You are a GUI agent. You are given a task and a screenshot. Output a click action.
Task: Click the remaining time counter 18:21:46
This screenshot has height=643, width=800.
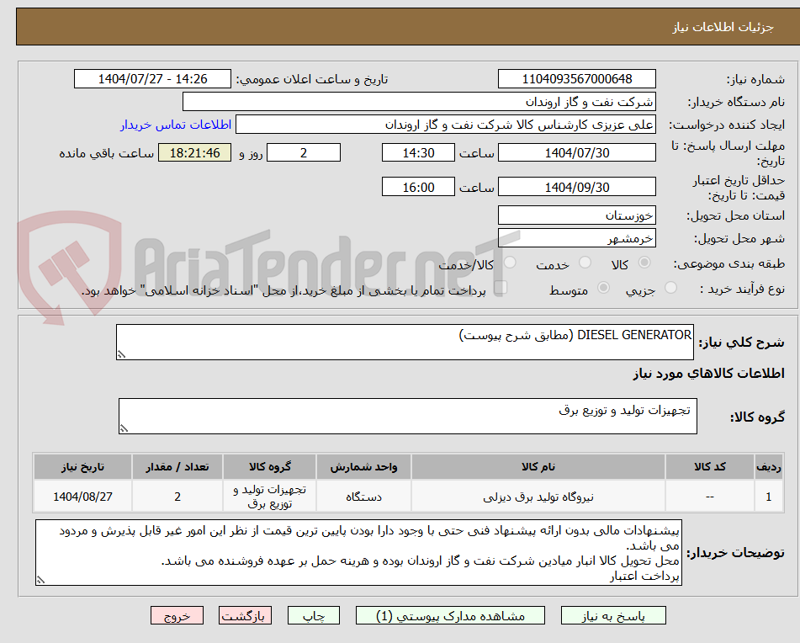pyautogui.click(x=194, y=152)
